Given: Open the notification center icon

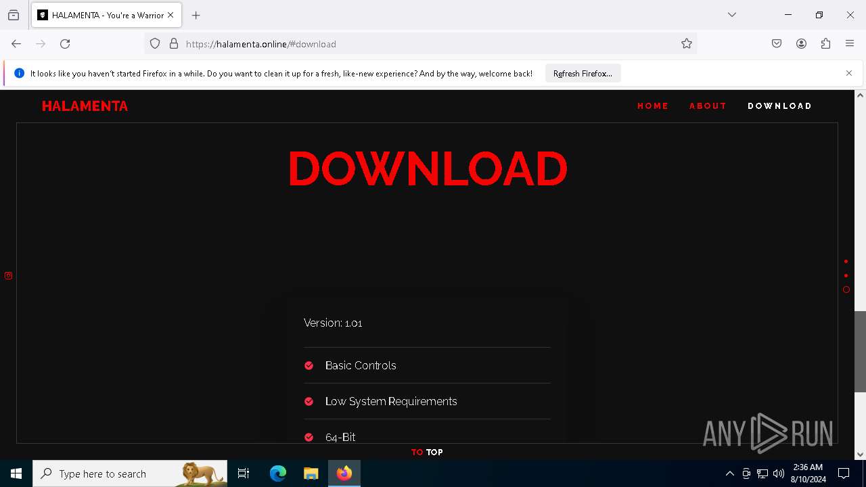Looking at the screenshot, I should pos(844,473).
